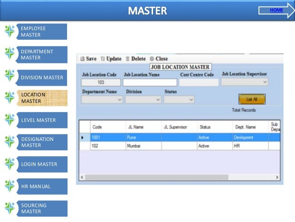This screenshot has width=295, height=222.
Task: Click the Save toolbar button
Action: coord(88,59)
